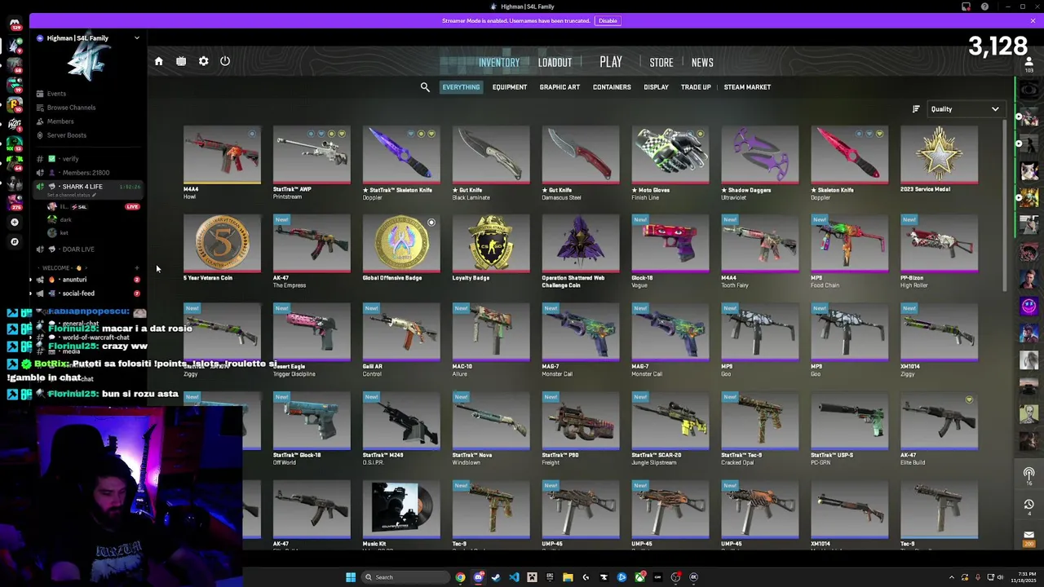Open the history clock icon in right sidebar

[x=1029, y=504]
